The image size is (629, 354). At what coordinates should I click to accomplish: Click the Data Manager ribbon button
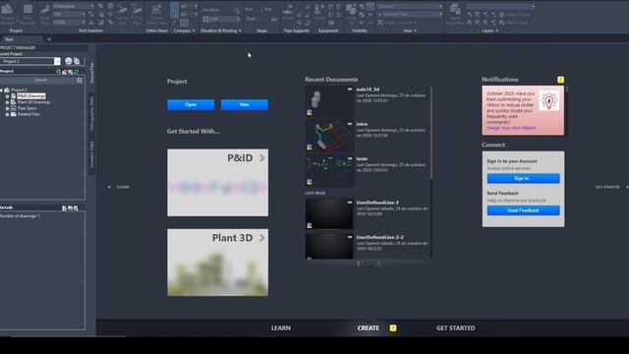28,14
